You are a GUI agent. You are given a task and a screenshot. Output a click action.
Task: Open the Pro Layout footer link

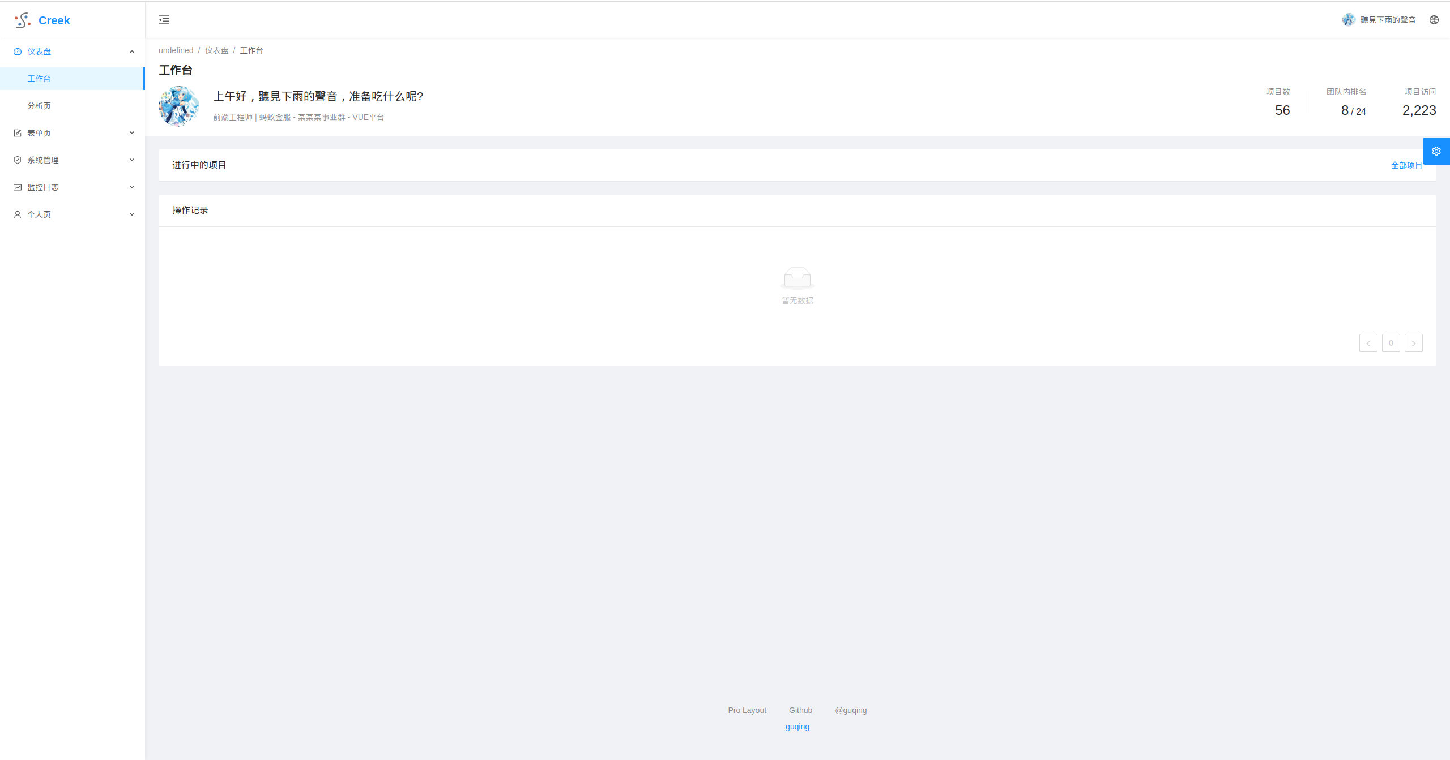pos(747,710)
